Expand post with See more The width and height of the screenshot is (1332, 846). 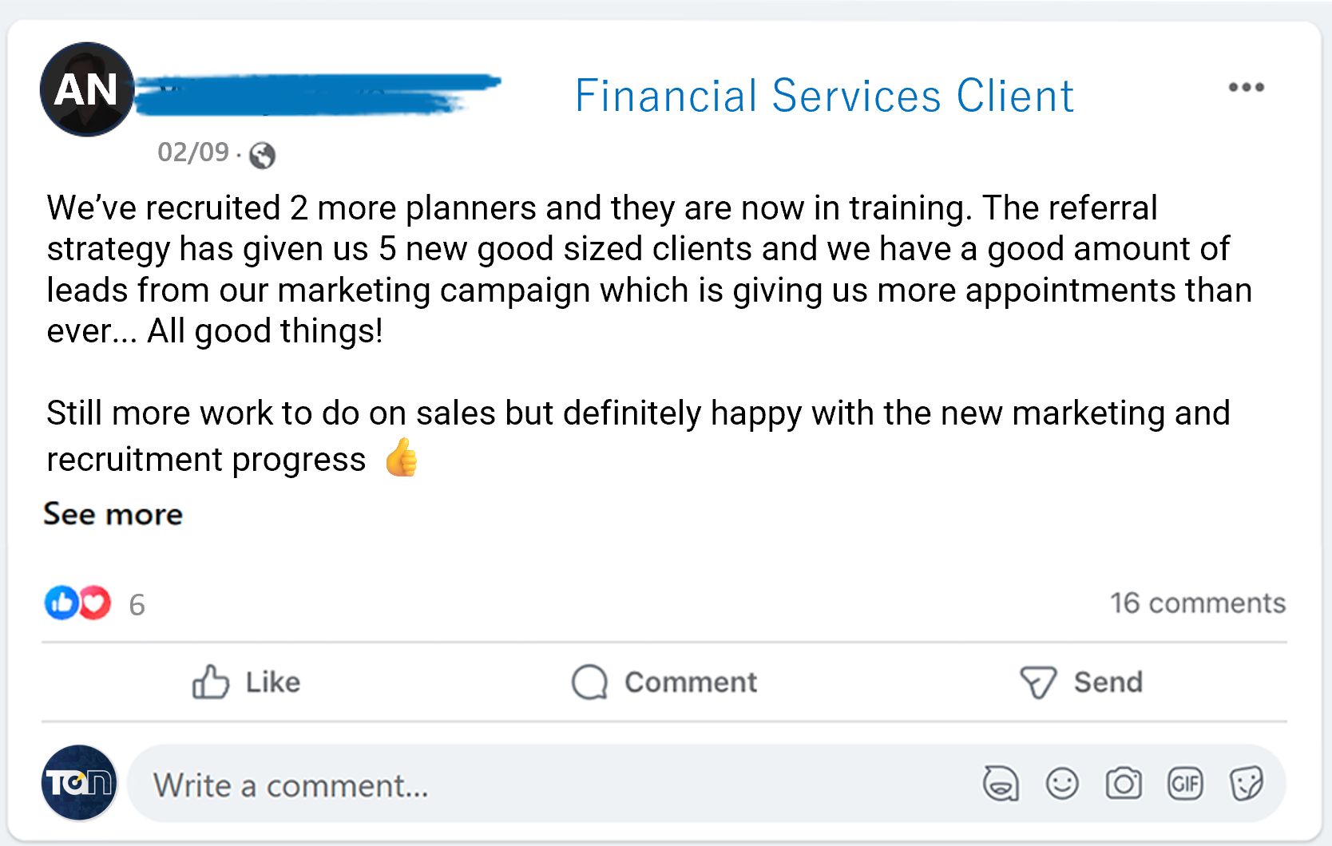[113, 514]
